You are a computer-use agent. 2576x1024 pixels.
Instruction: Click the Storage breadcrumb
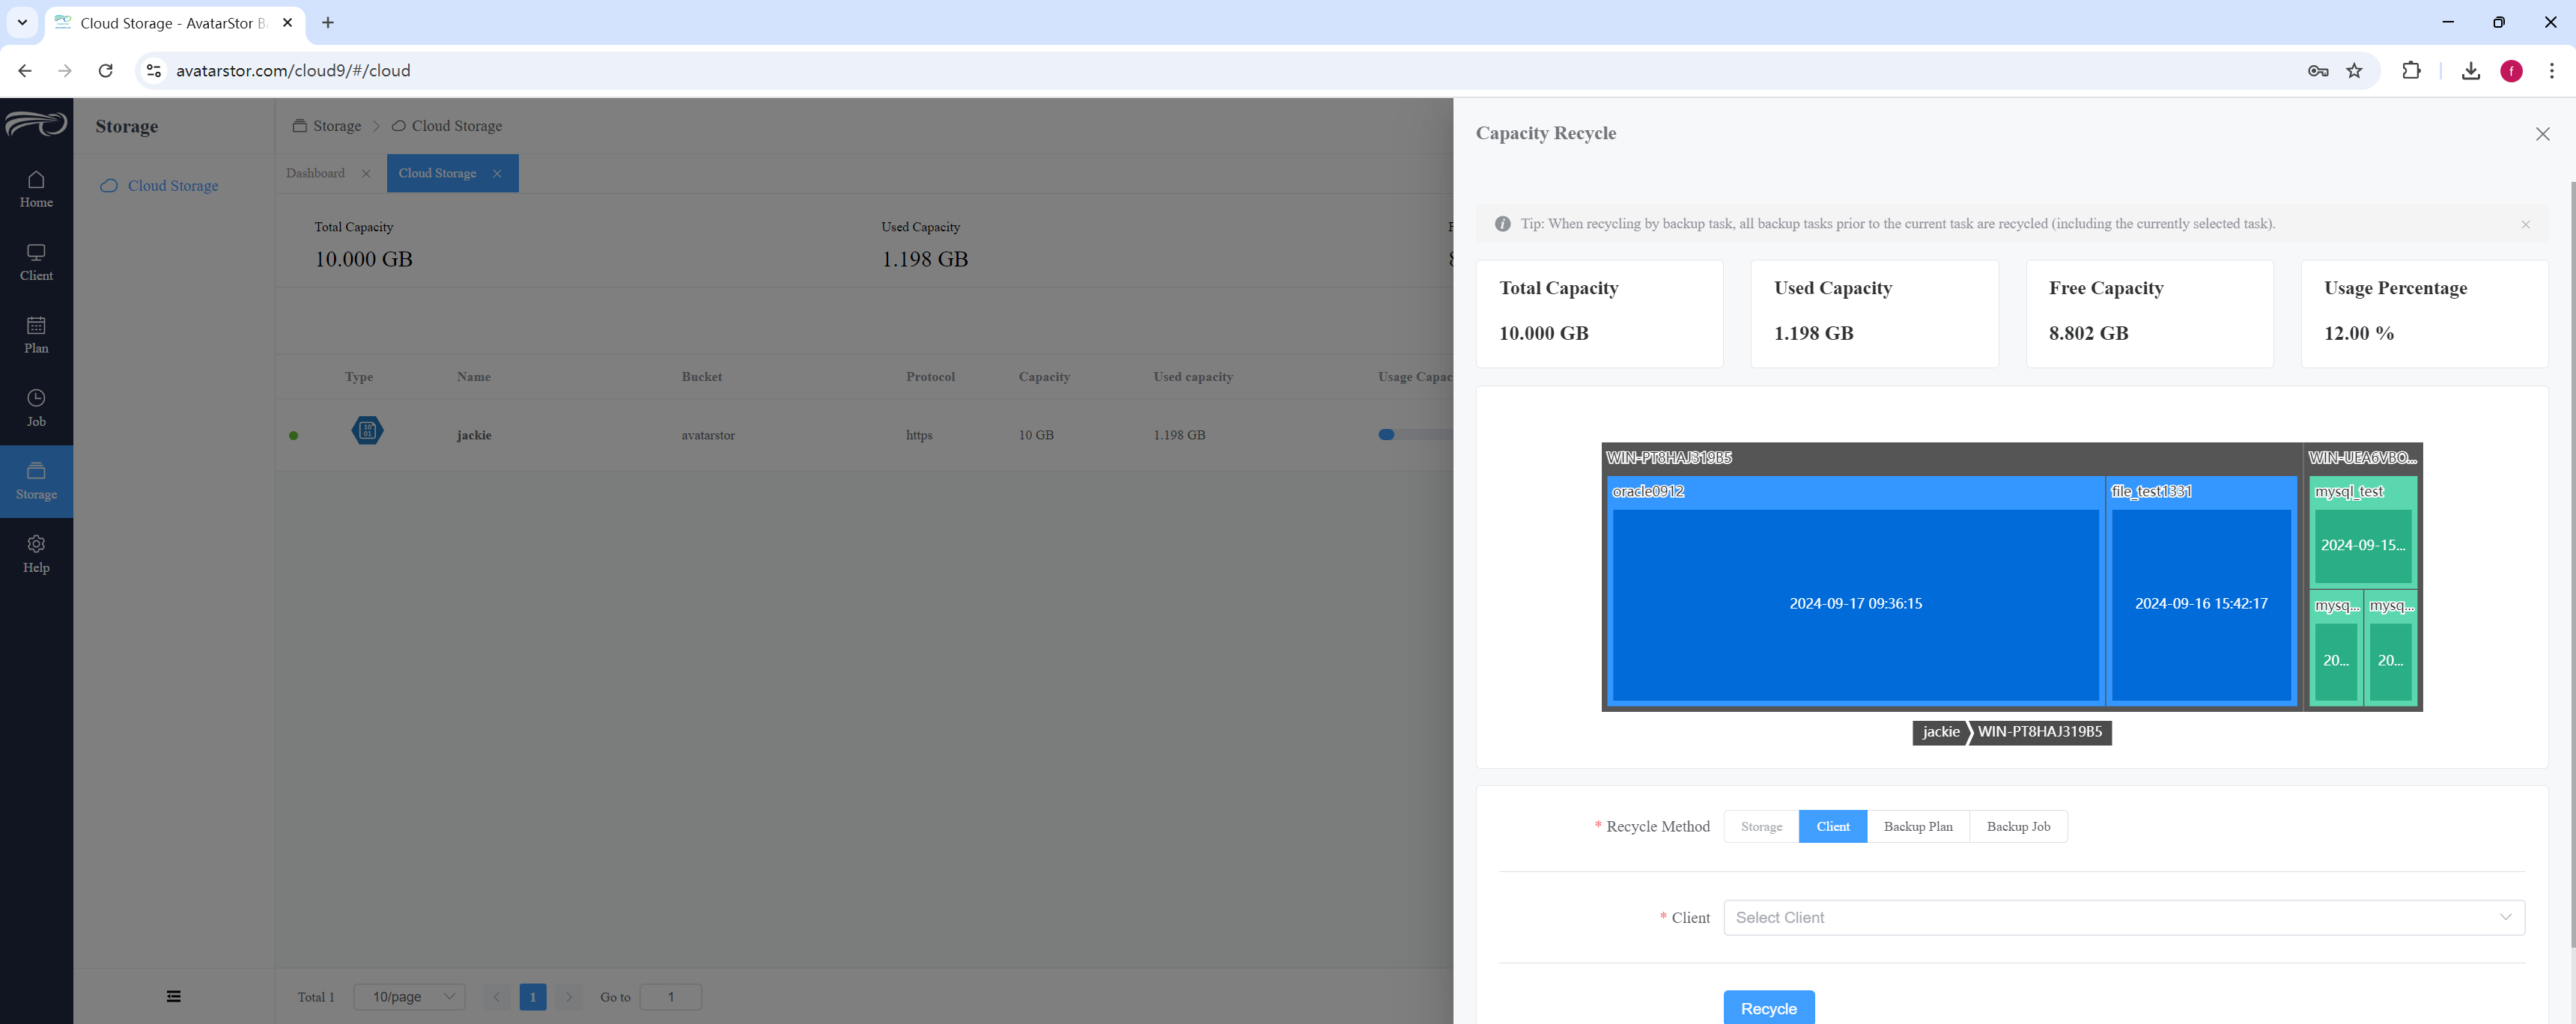coord(327,126)
